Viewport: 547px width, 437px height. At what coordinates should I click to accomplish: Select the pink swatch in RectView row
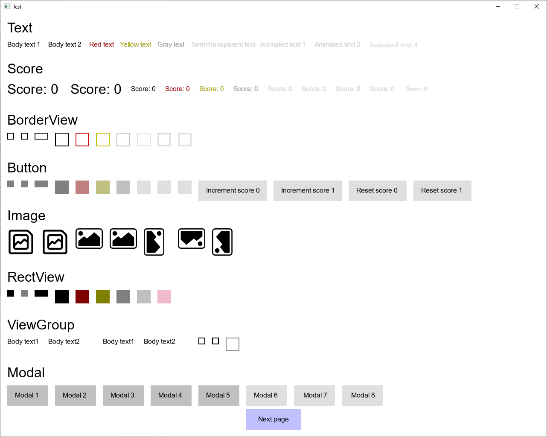(x=164, y=297)
